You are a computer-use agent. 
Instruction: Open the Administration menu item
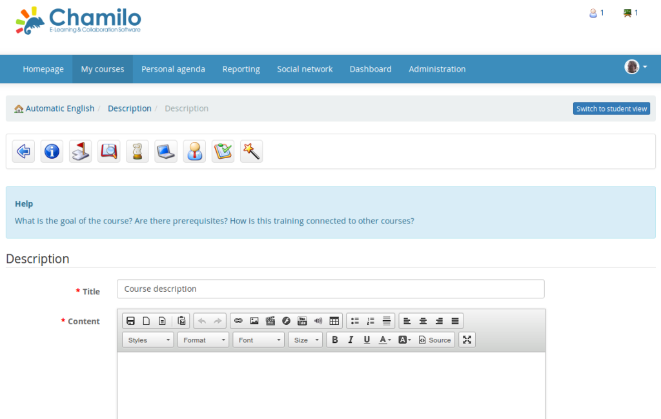pyautogui.click(x=437, y=69)
